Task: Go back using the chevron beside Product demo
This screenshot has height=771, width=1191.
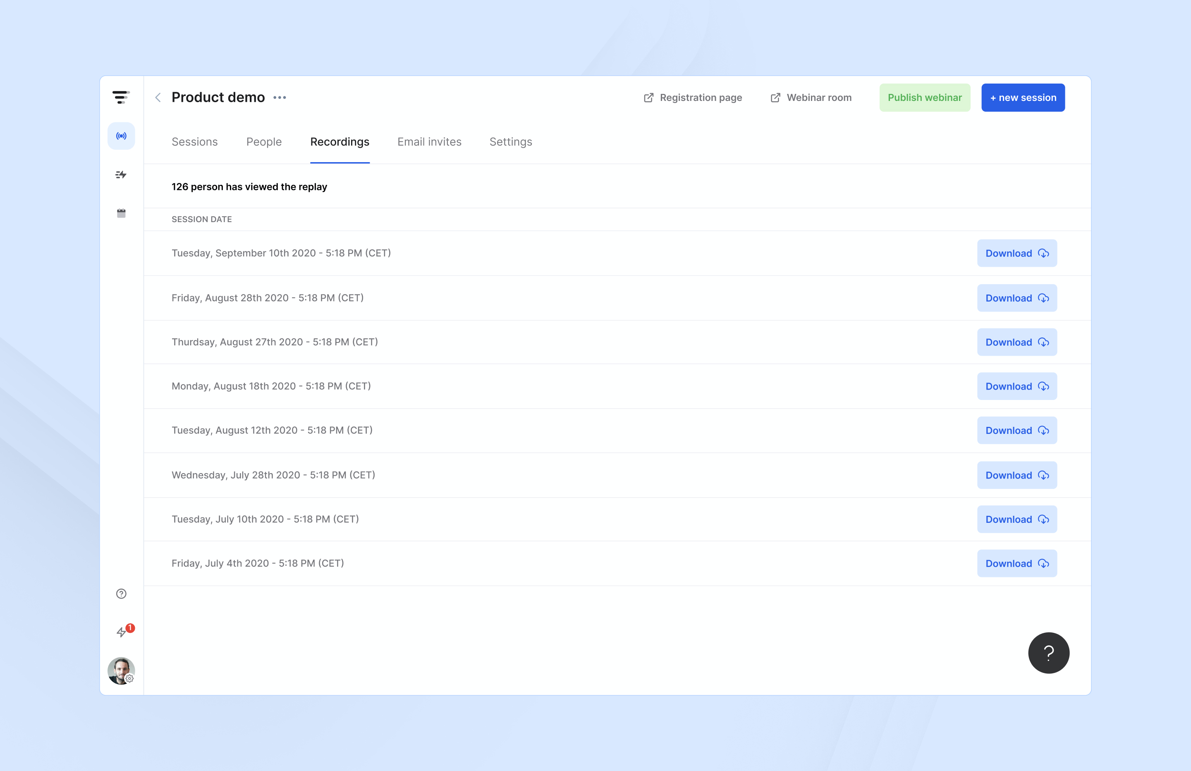Action: pyautogui.click(x=158, y=97)
